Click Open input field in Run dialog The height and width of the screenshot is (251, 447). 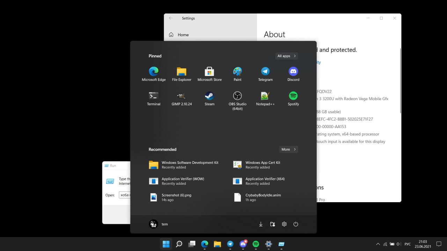(x=125, y=195)
